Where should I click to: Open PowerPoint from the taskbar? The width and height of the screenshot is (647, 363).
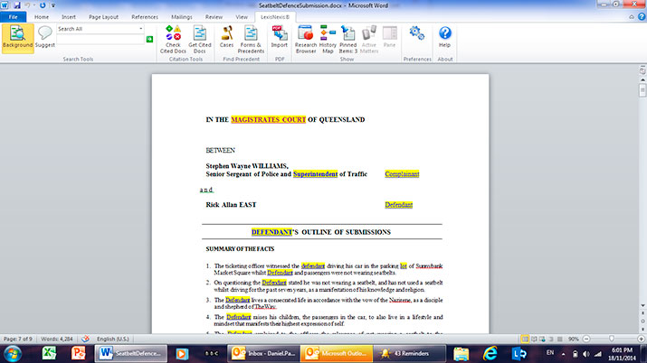point(78,353)
